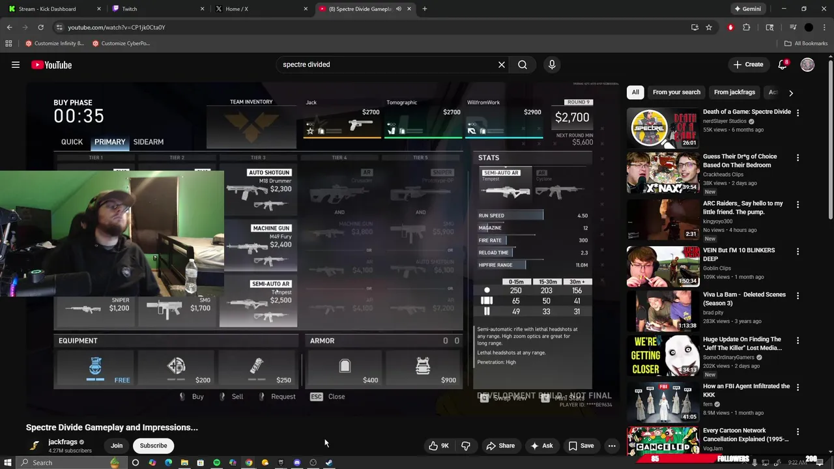The height and width of the screenshot is (469, 834).
Task: Clear the 'spectre divided' search text
Action: (502, 64)
